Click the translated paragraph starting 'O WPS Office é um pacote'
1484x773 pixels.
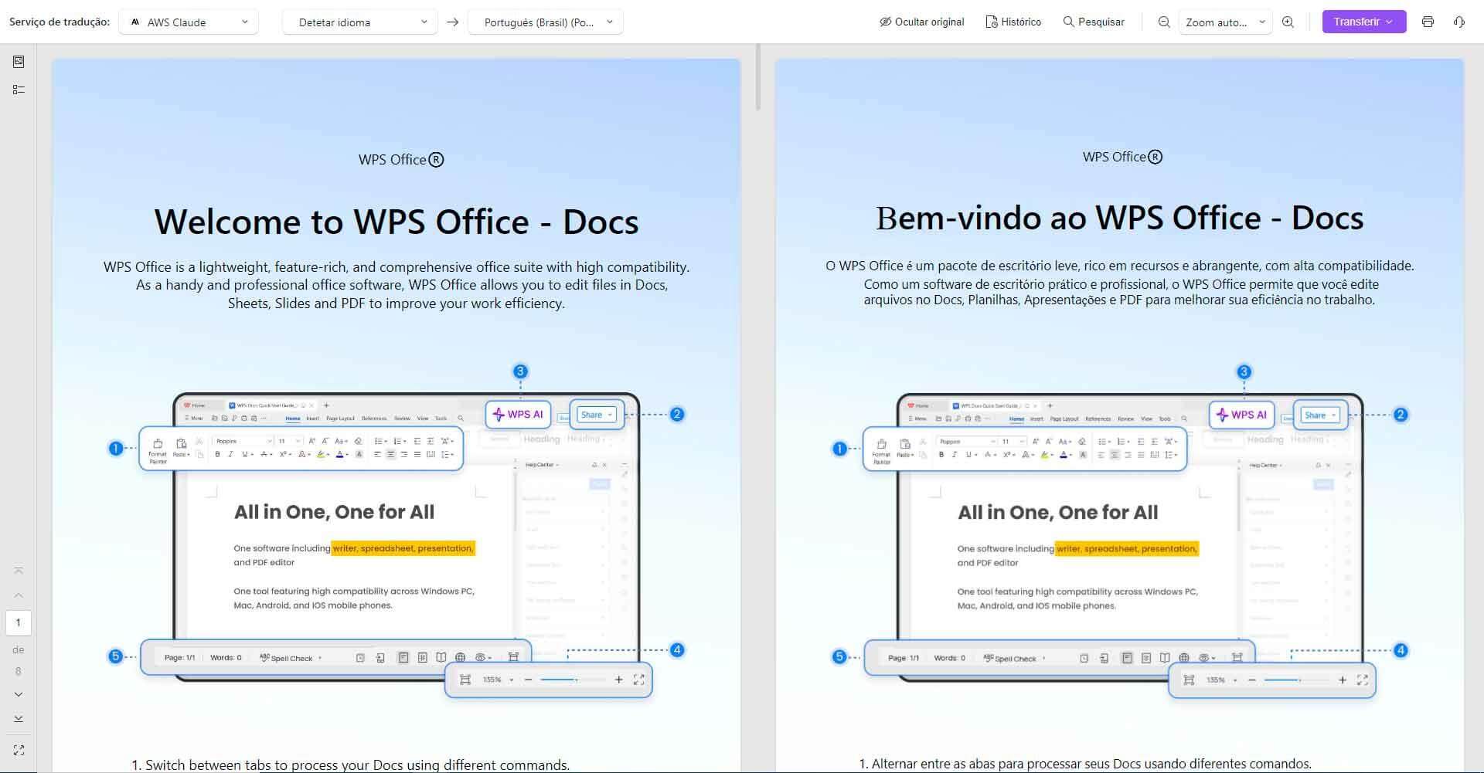click(1119, 283)
